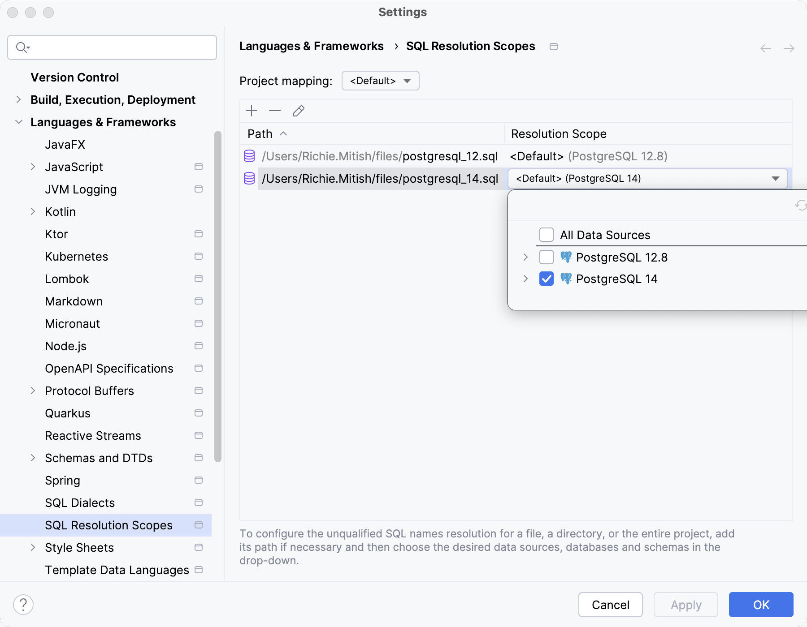Uncheck the PostgreSQL 14 data source
The image size is (807, 627).
click(546, 279)
